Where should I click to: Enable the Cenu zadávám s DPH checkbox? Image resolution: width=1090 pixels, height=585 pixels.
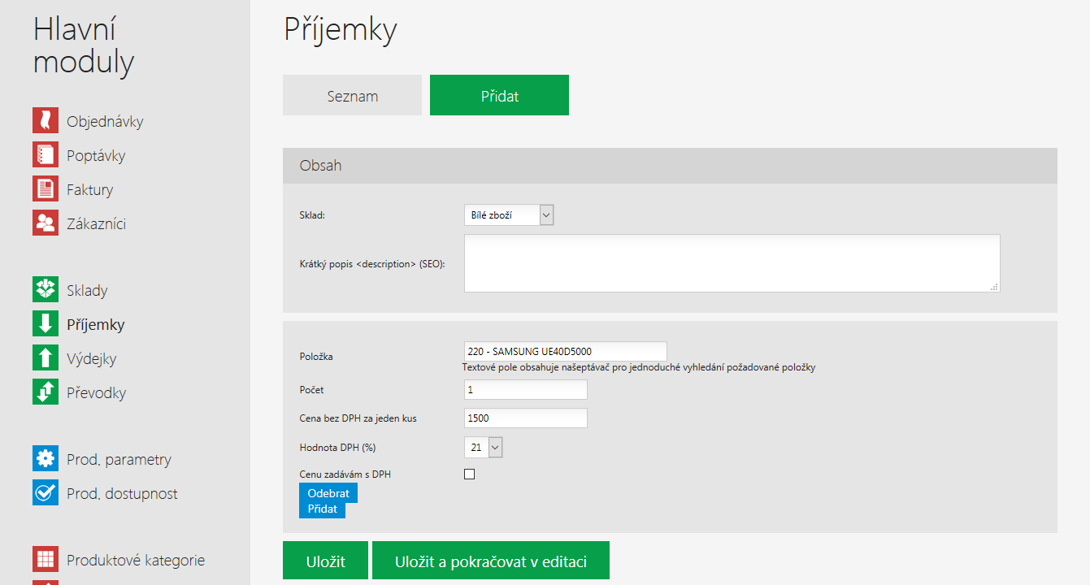(469, 474)
